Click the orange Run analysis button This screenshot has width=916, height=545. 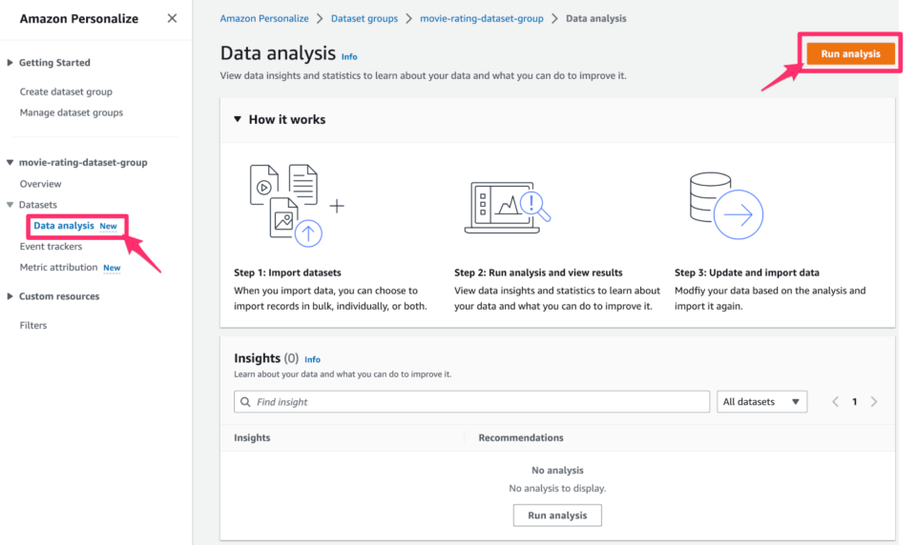[850, 54]
